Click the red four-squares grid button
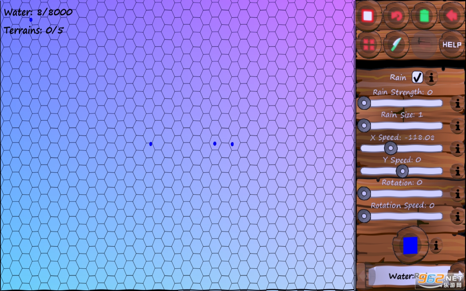The image size is (466, 291). (x=368, y=44)
